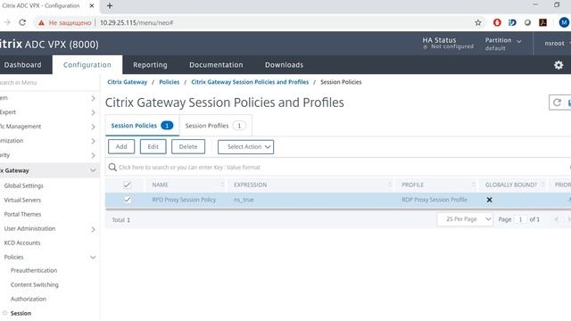This screenshot has height=321, width=571.
Task: Go forward with the browser arrow
Action: pos(7,22)
